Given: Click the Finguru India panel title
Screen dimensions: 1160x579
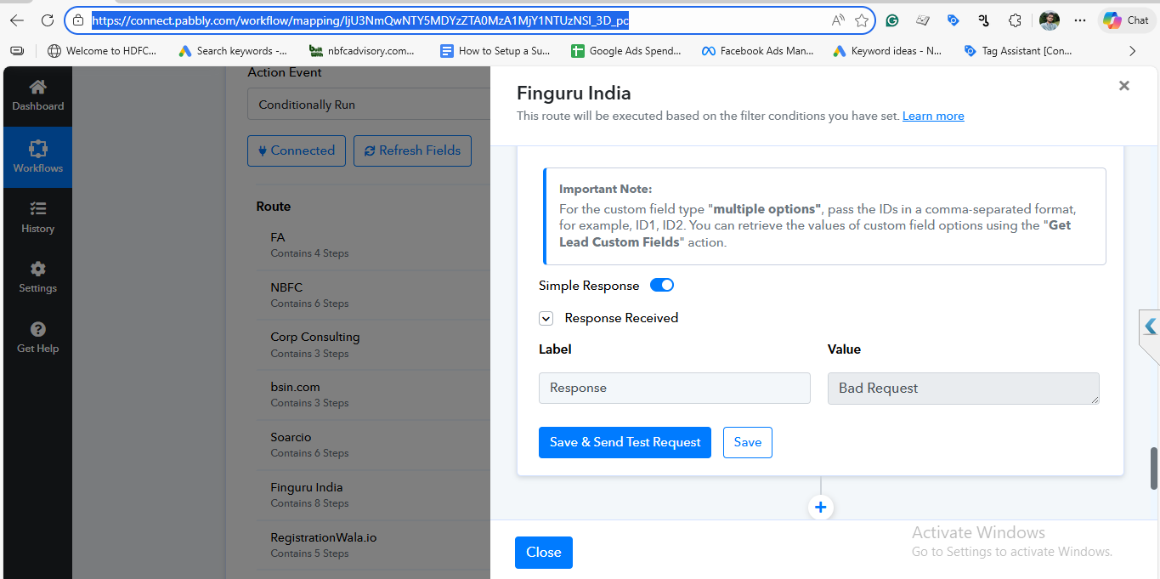Looking at the screenshot, I should pos(574,93).
